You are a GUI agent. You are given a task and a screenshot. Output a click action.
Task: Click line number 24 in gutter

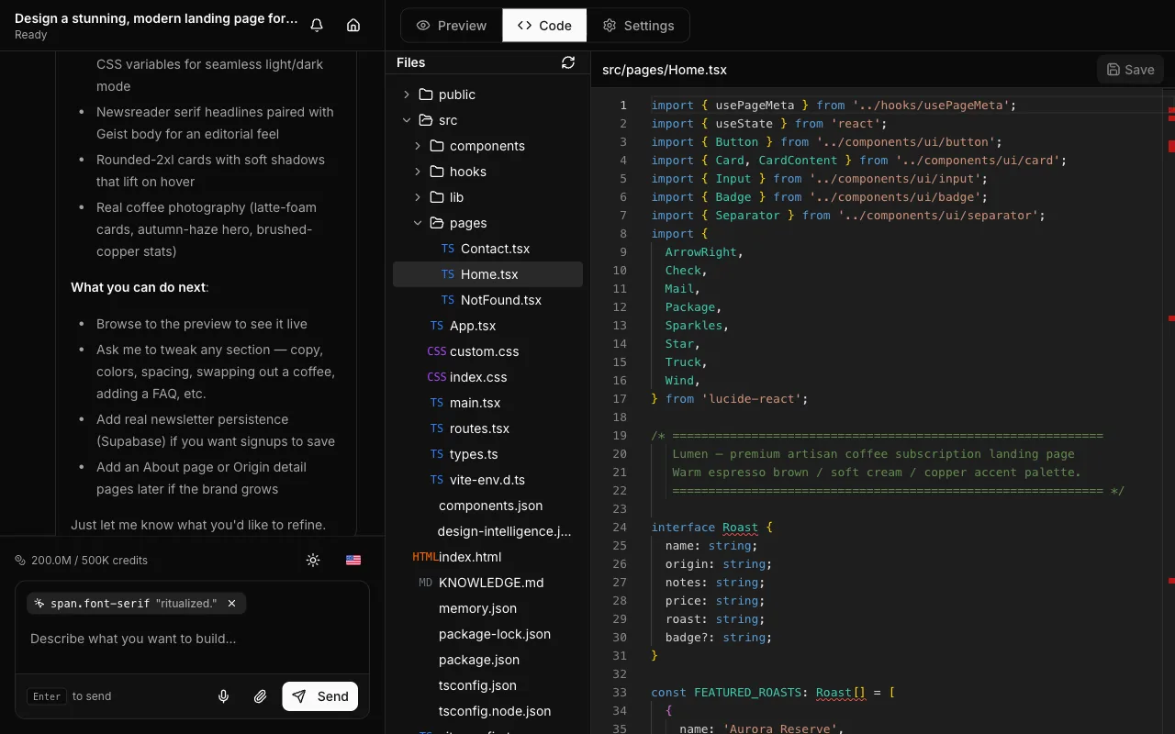[x=620, y=527]
